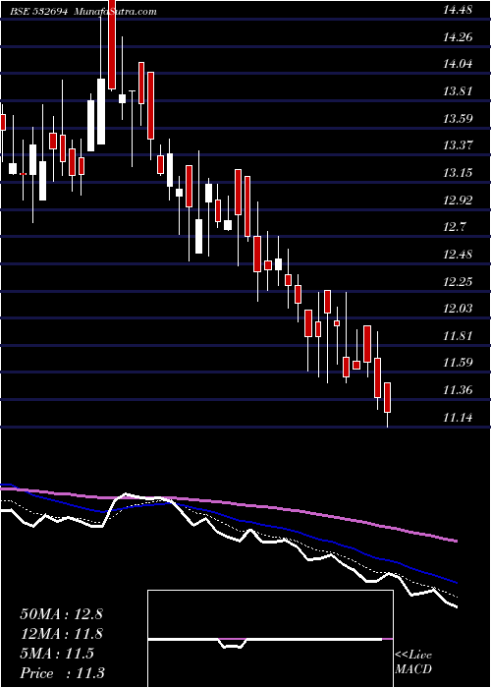Select the 13.81 price axis label
Viewport: 491px width, 688px height.
pyautogui.click(x=458, y=91)
